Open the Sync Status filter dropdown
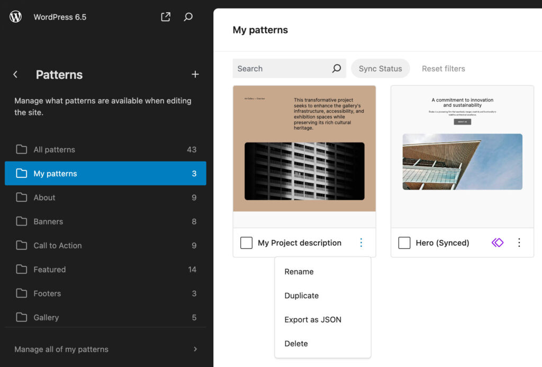542x367 pixels. pos(380,68)
